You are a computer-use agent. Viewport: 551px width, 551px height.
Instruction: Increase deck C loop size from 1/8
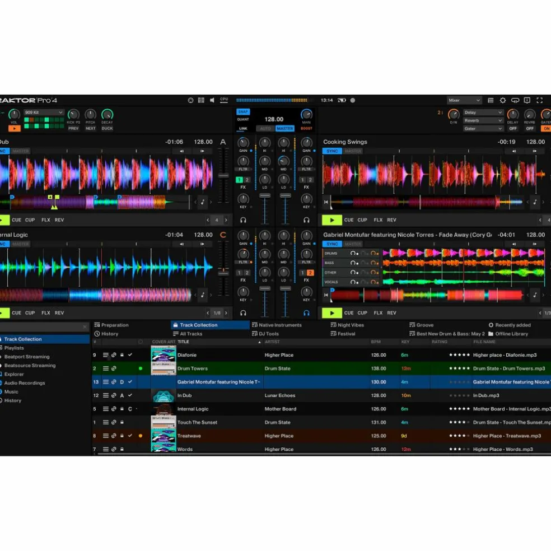pyautogui.click(x=226, y=313)
